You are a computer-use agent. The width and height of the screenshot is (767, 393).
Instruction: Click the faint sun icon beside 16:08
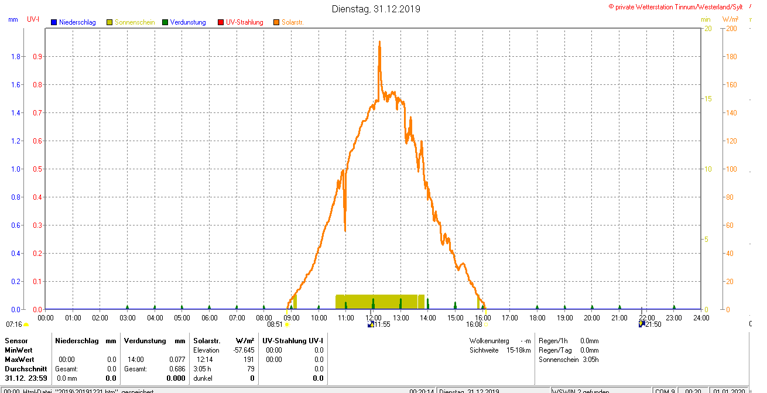pyautogui.click(x=487, y=324)
